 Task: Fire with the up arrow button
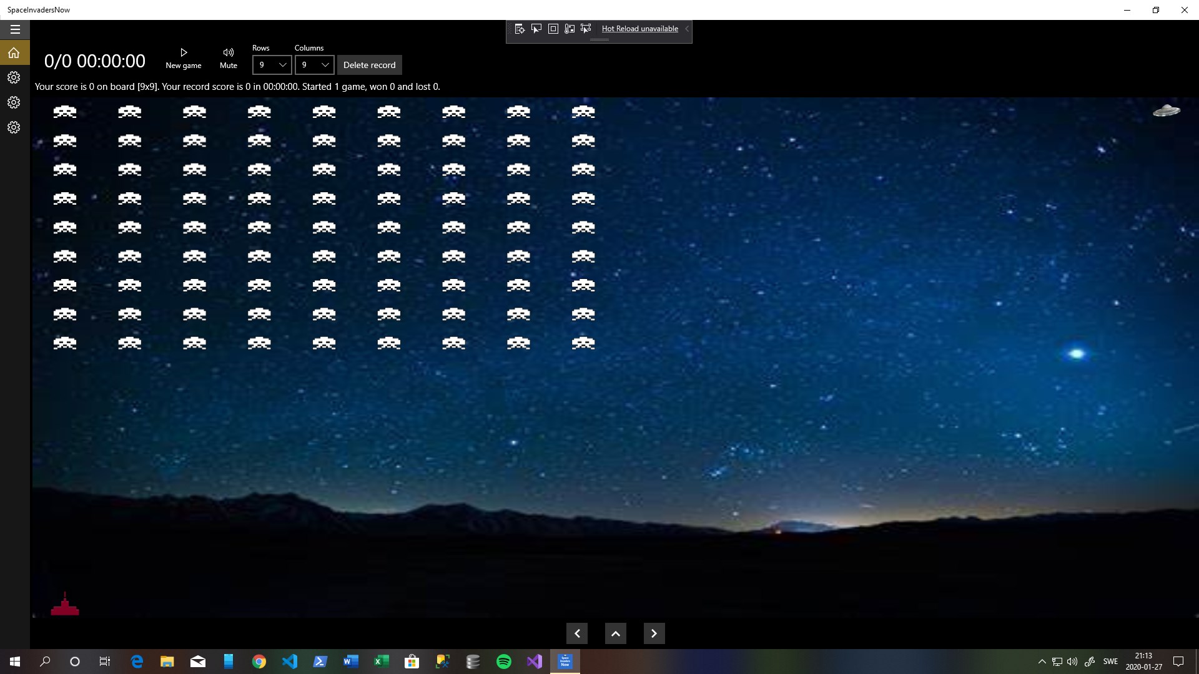click(615, 633)
